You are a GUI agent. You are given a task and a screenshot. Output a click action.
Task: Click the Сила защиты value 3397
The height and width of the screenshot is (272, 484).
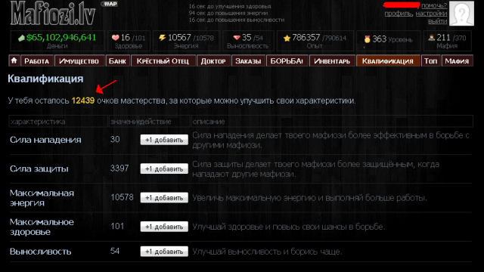pyautogui.click(x=119, y=168)
